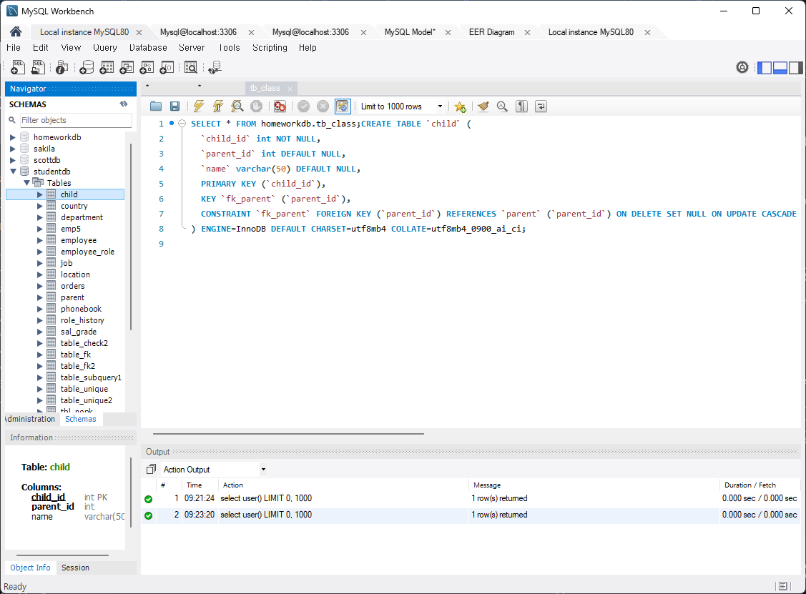Expand the homeworkdb schema
The height and width of the screenshot is (594, 806).
coord(13,137)
